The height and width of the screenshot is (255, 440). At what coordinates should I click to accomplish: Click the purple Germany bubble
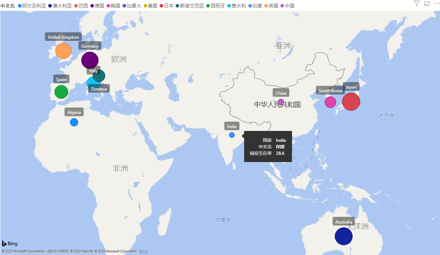click(90, 60)
